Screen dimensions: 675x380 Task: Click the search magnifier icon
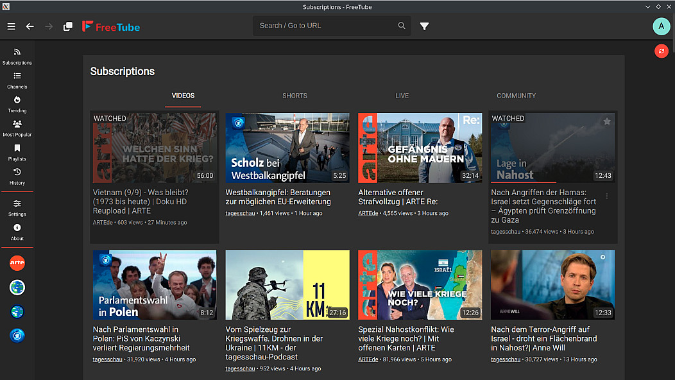(x=402, y=26)
